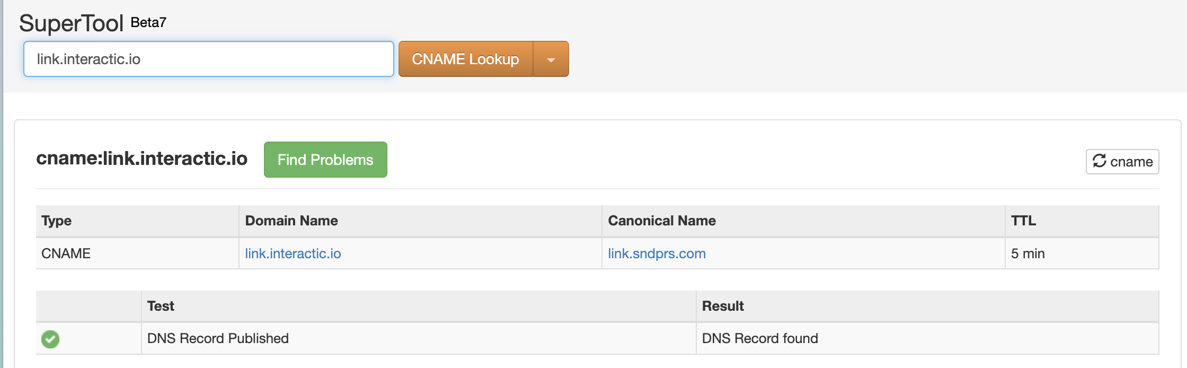Screen dimensions: 1187x368
Task: Expand the CNAME Lookup dropdown arrow
Action: pos(551,59)
